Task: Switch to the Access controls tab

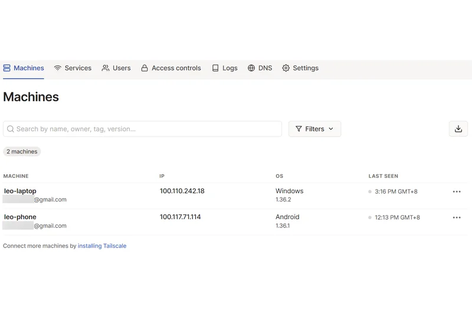Action: click(176, 68)
